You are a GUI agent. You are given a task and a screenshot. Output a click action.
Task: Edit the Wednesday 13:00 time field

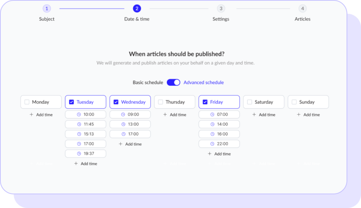(x=133, y=124)
